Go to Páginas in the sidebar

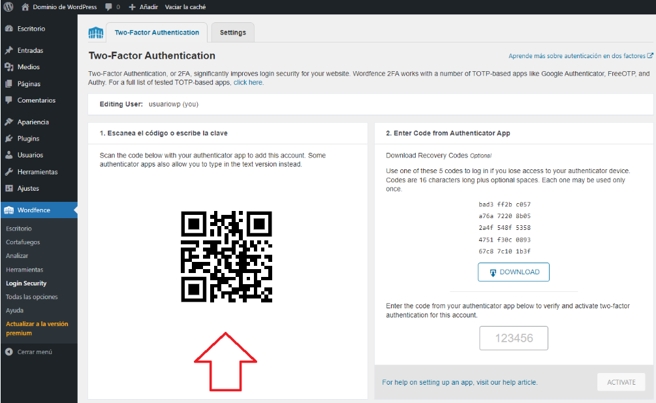point(29,84)
